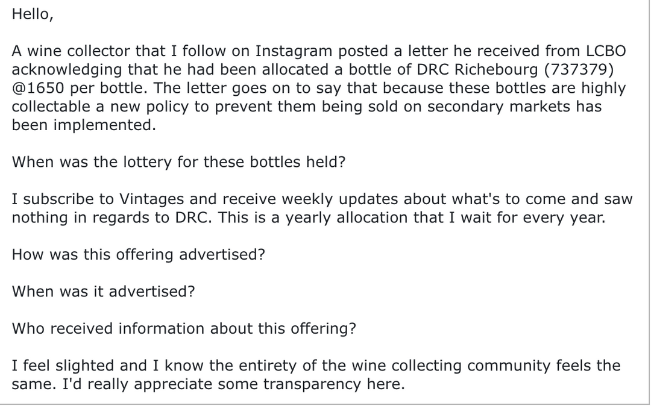Place cursor on "DRC Richebourg" text
This screenshot has height=406, width=651.
pyautogui.click(x=477, y=70)
